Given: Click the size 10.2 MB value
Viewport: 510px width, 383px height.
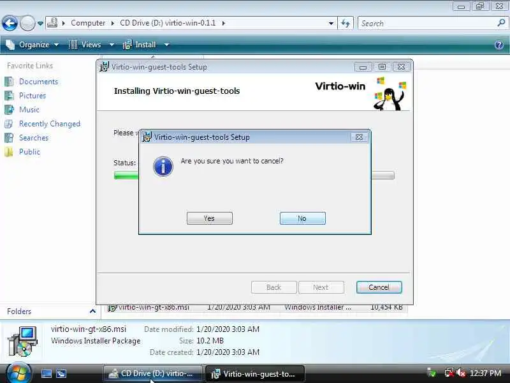Looking at the screenshot, I should 210,341.
